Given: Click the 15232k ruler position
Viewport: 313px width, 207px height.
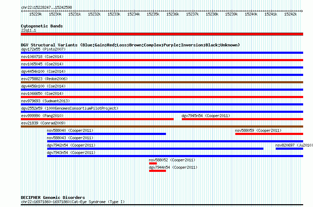Looking at the screenshot, I should click(94, 14).
